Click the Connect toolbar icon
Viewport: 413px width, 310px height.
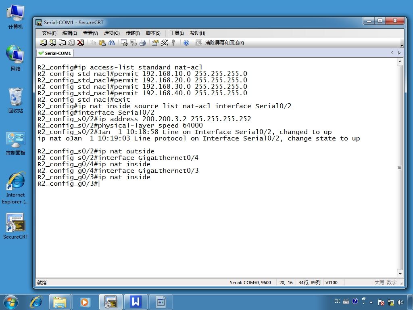pyautogui.click(x=44, y=43)
